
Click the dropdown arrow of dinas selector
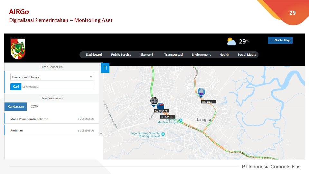[x=91, y=77]
